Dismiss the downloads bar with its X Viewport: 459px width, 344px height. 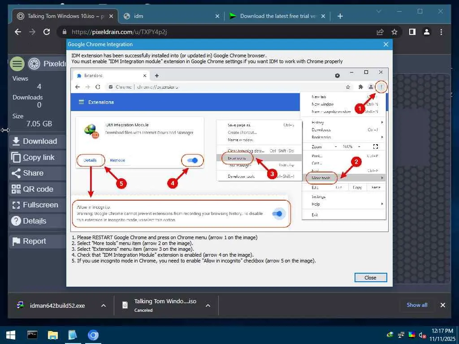click(442, 305)
